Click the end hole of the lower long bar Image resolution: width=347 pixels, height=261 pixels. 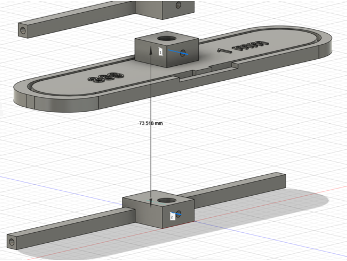click(x=11, y=242)
